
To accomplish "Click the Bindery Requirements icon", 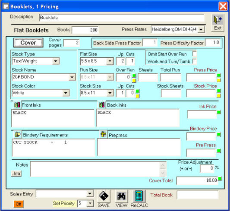I will point(18,134).
